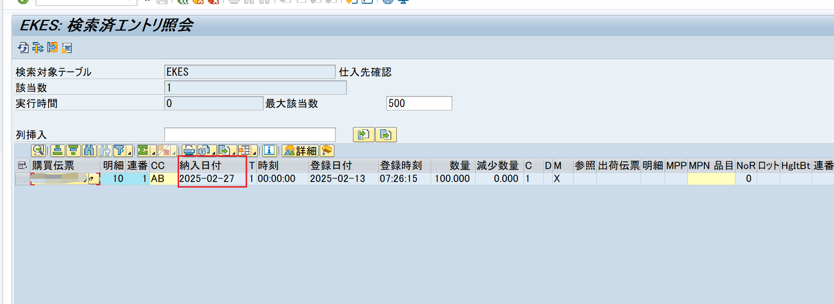
Task: Click the first green arrow button beside 列挿入
Action: pos(364,134)
